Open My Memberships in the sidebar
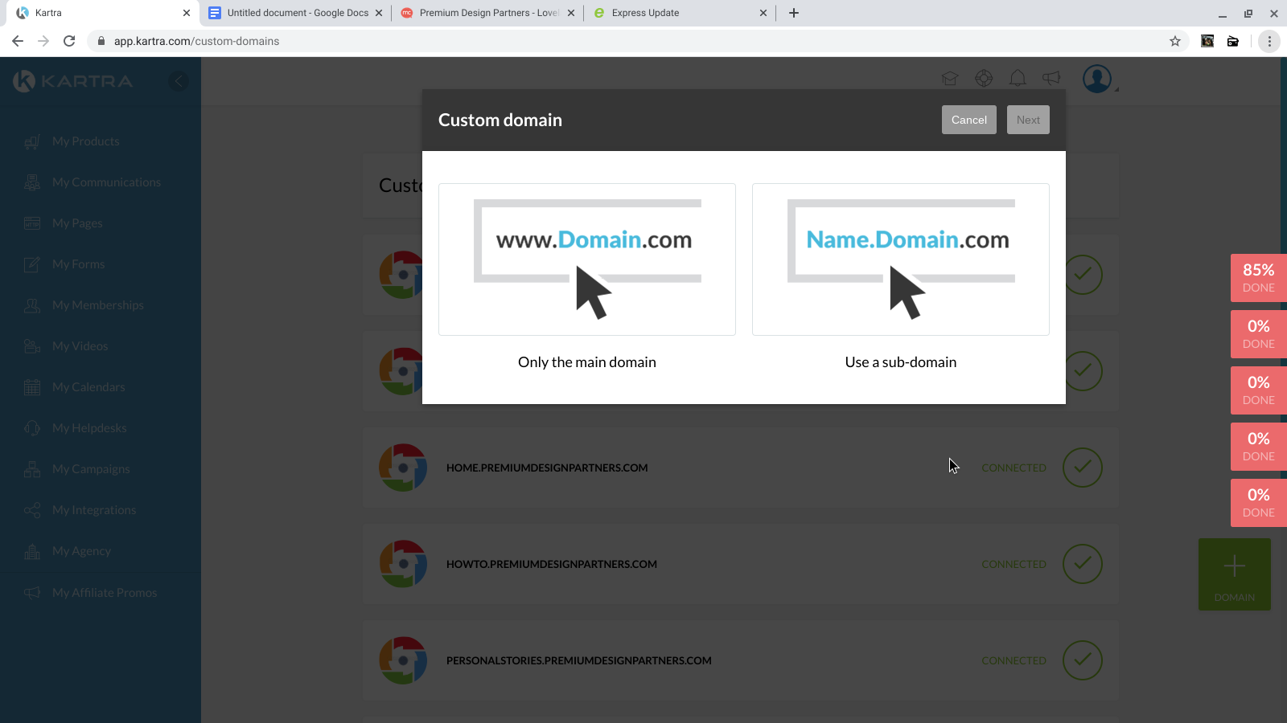This screenshot has width=1287, height=723. (98, 305)
